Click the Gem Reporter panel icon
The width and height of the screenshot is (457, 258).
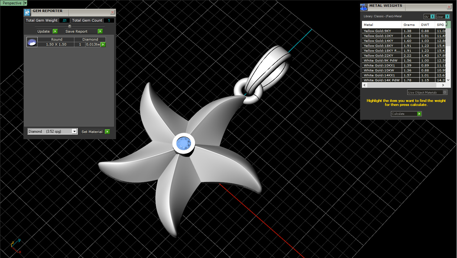[x=27, y=12]
